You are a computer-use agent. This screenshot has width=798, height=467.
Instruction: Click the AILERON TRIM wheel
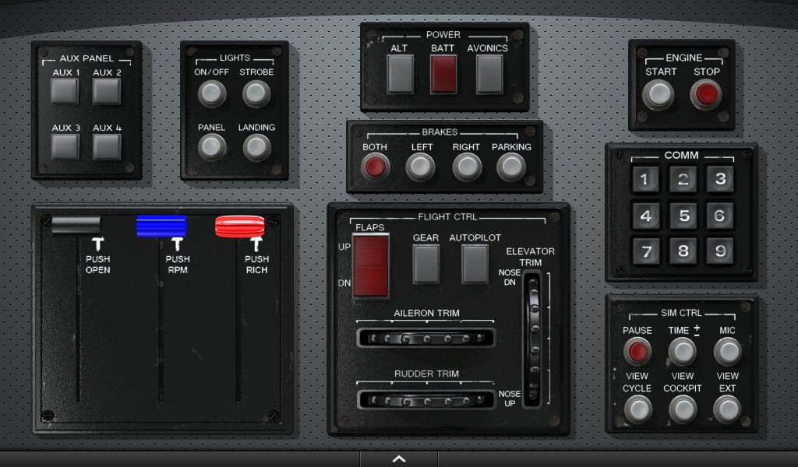(425, 338)
